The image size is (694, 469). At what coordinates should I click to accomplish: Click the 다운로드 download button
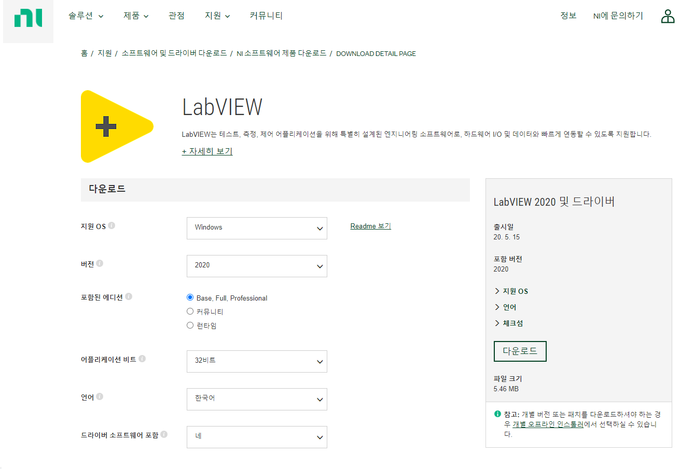coord(520,351)
